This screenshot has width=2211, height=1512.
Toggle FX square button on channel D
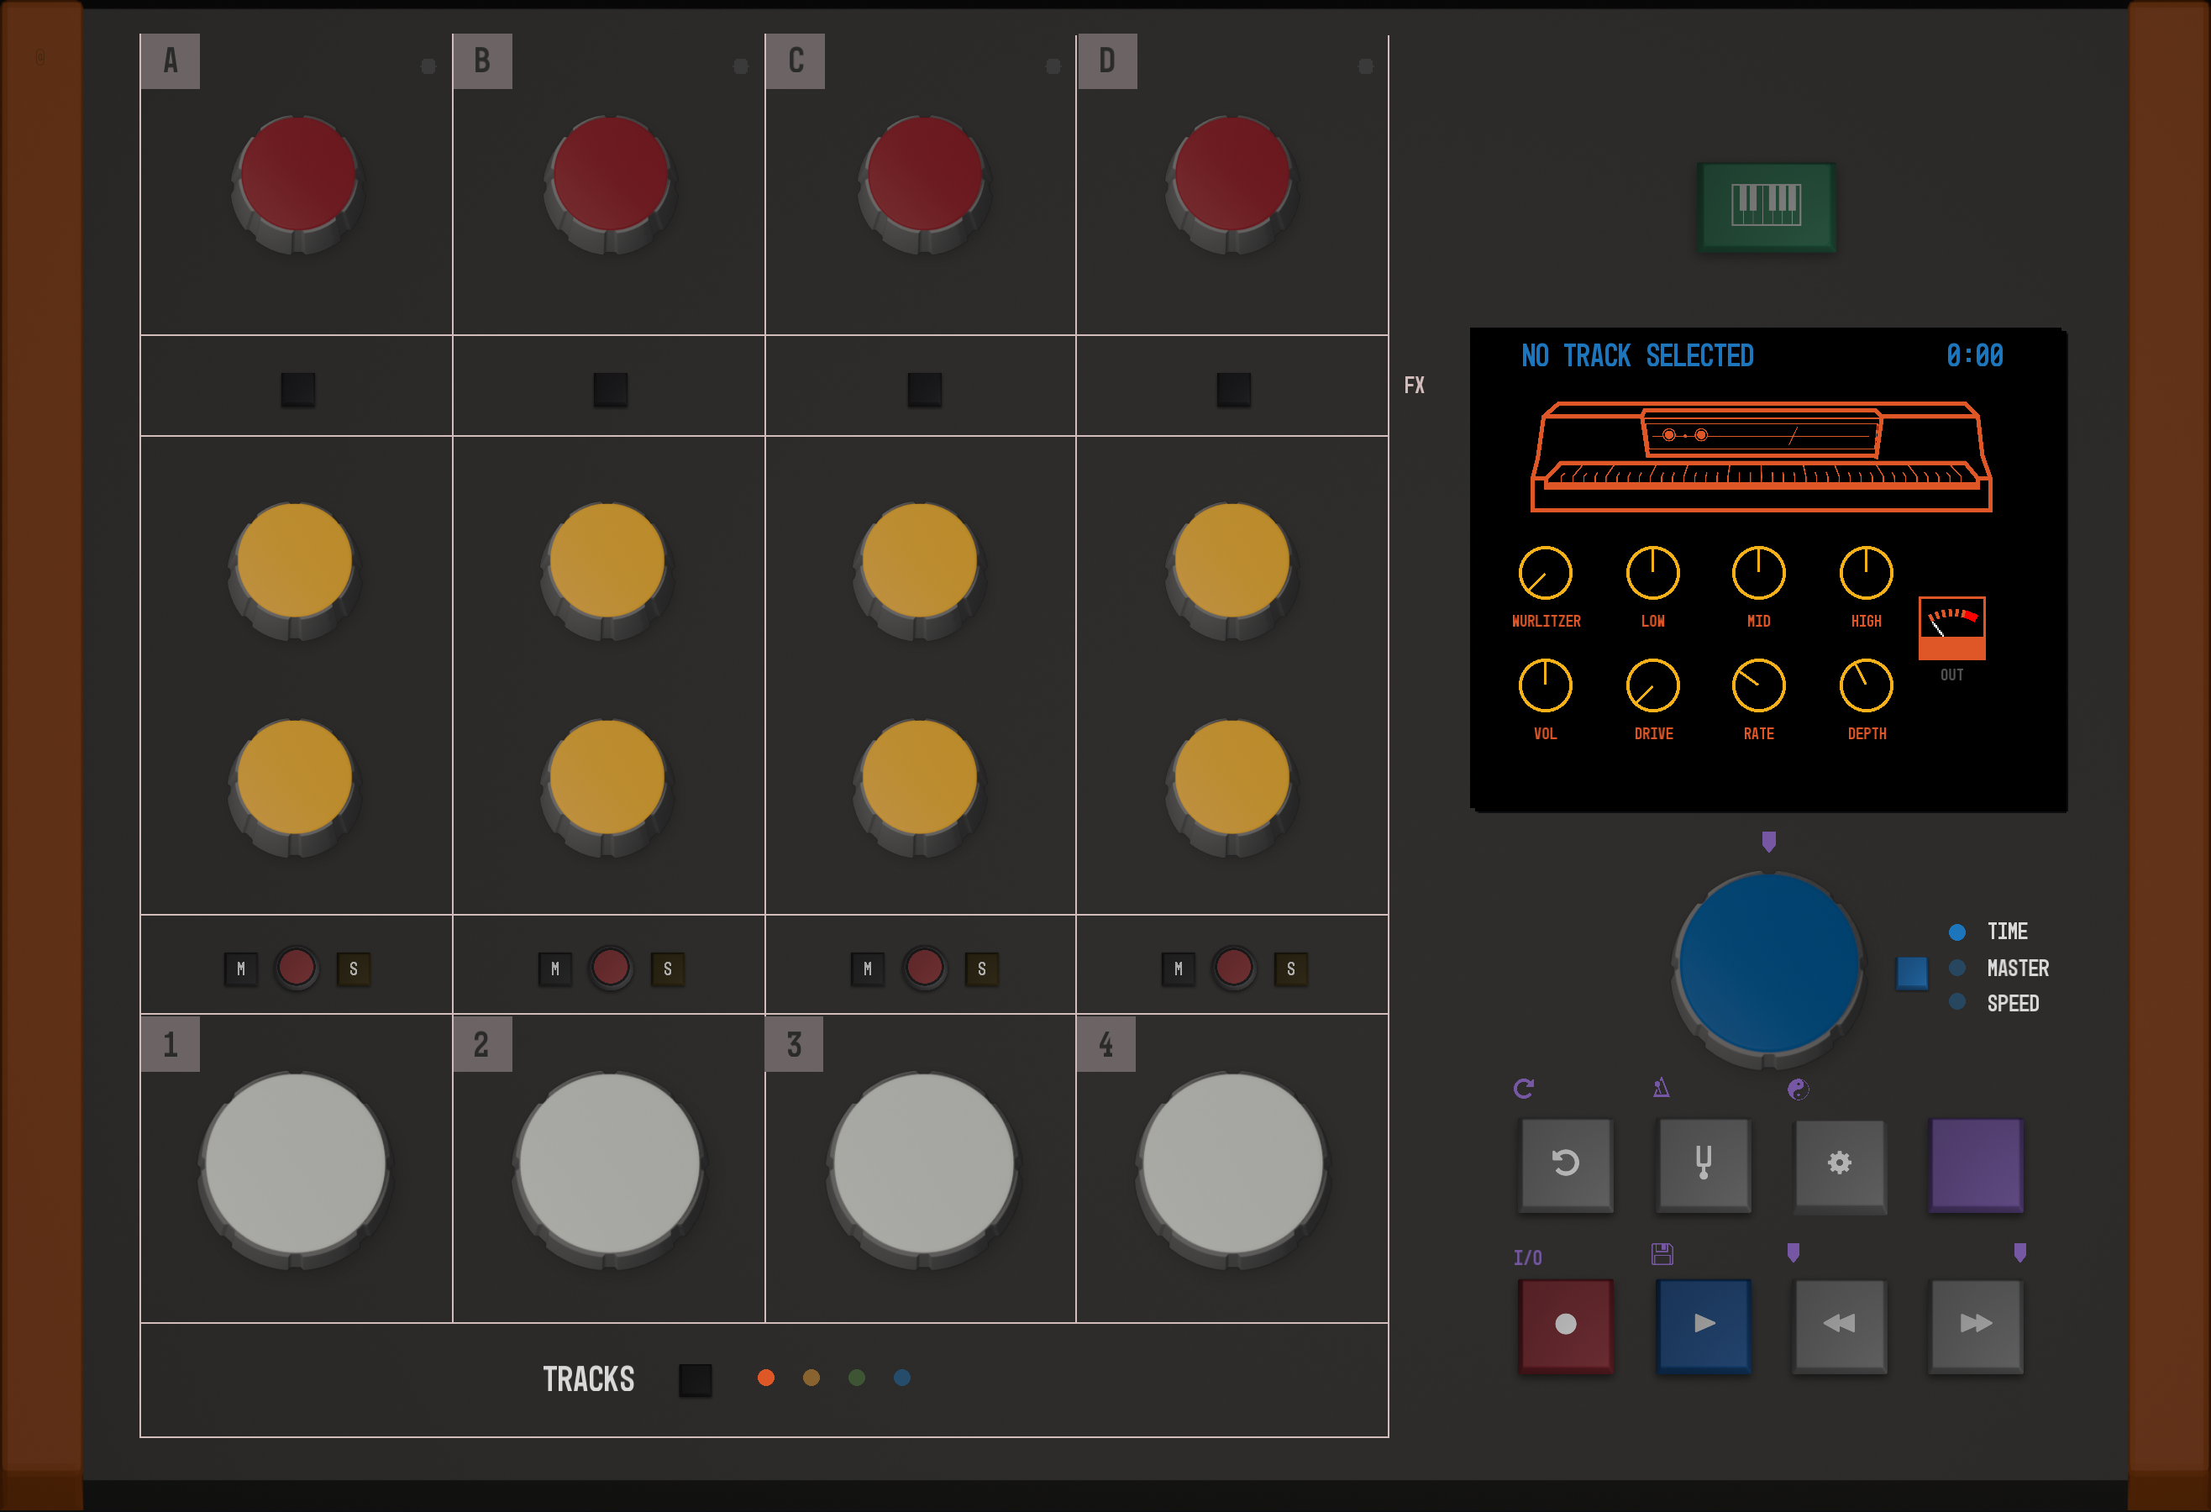(1234, 389)
